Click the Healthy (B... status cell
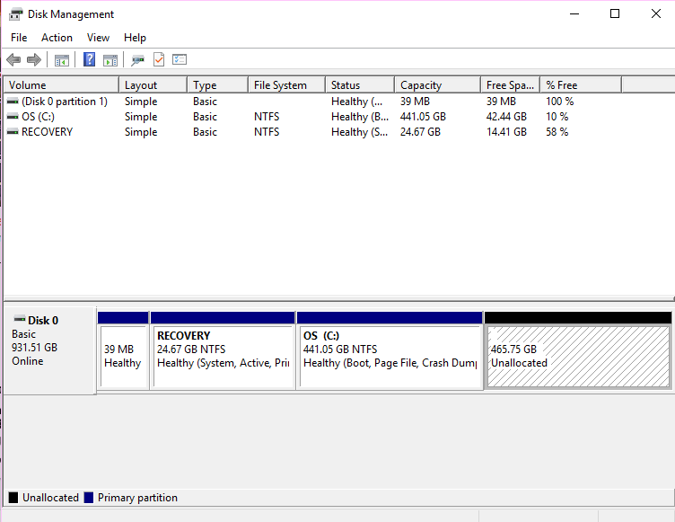 click(x=360, y=117)
